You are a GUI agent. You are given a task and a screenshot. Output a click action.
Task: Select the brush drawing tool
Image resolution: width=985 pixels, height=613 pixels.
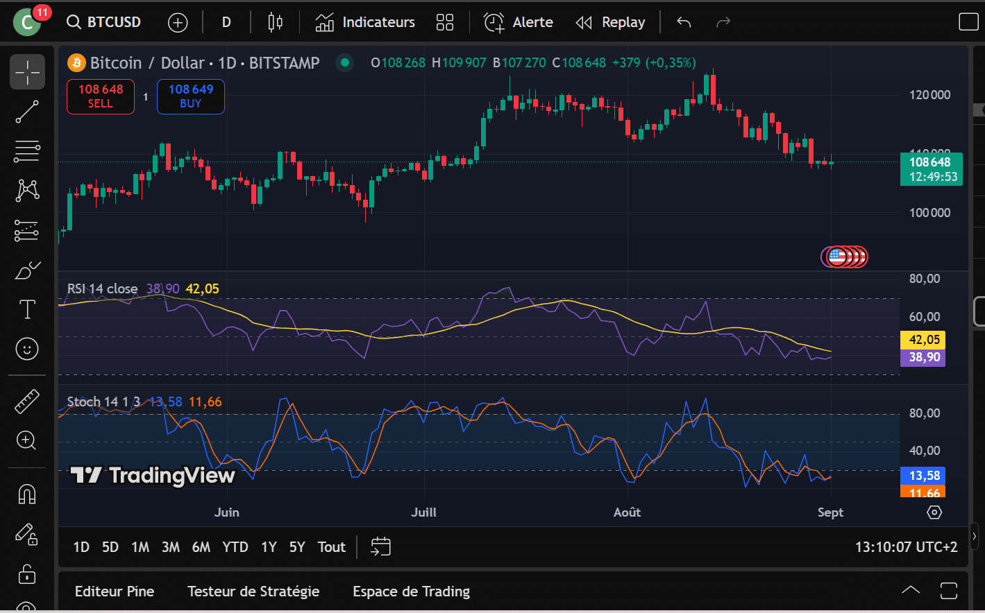[27, 270]
